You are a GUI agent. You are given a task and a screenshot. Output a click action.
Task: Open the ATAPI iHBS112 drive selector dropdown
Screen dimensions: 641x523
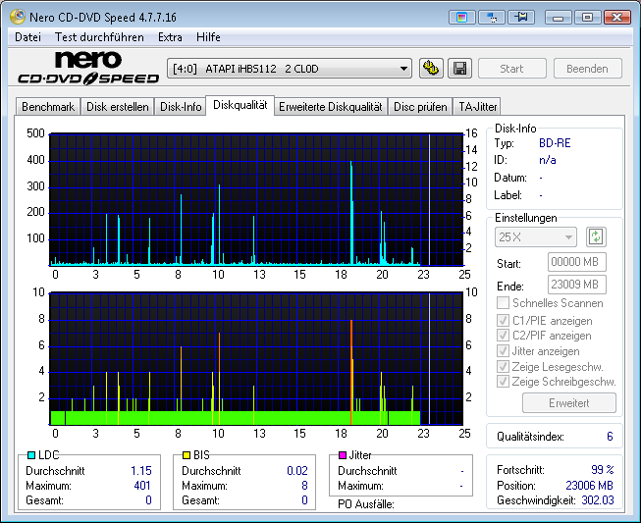coord(290,69)
